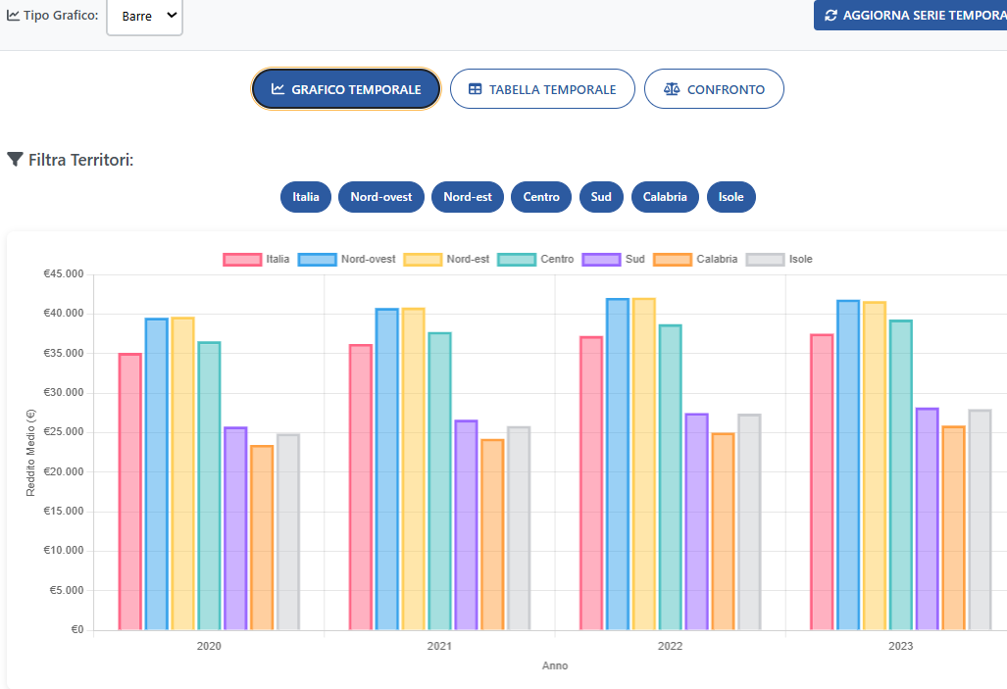Click the Sud bar for 2023

(928, 518)
